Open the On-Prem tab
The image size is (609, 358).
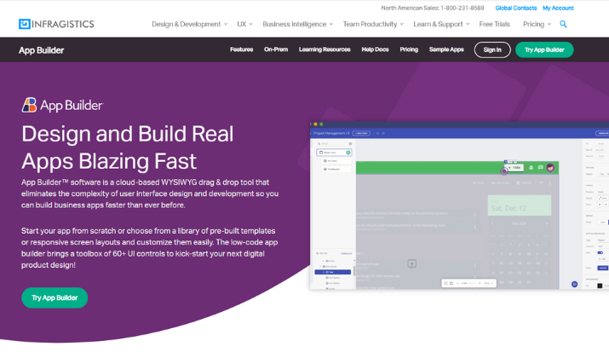276,49
